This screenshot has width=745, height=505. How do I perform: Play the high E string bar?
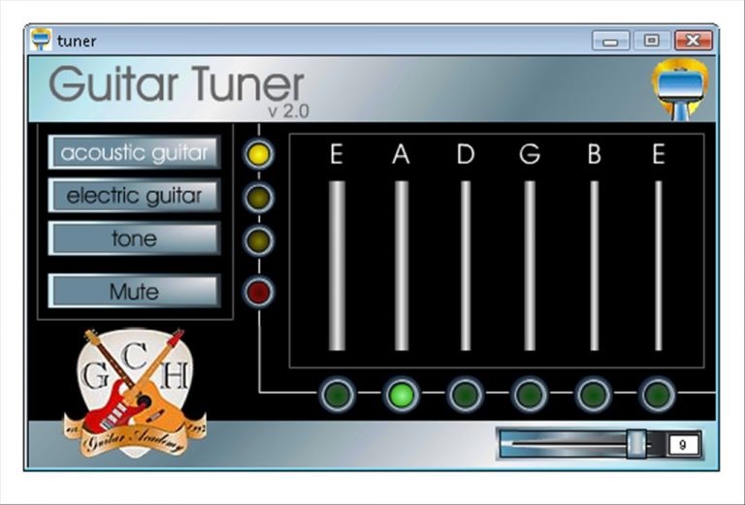pyautogui.click(x=659, y=266)
